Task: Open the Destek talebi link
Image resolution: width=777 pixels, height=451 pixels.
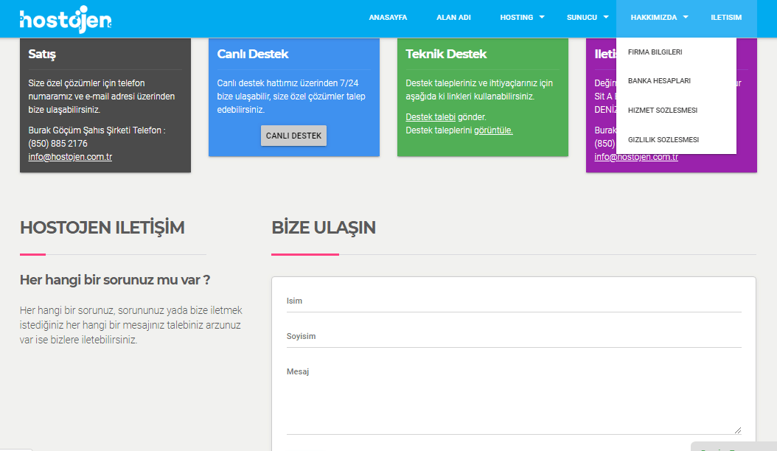Action: pyautogui.click(x=431, y=117)
